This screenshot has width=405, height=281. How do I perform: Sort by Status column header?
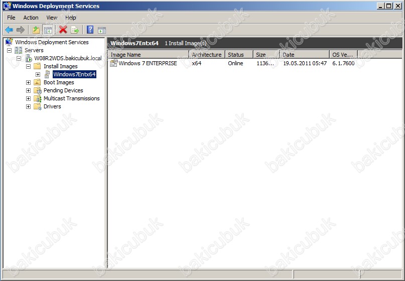(239, 55)
